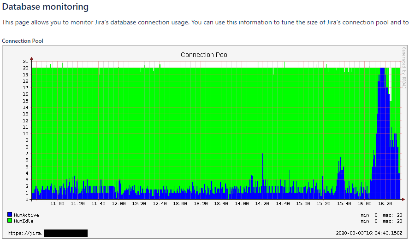
Task: Click the y-axis value 20
Action: pos(25,68)
